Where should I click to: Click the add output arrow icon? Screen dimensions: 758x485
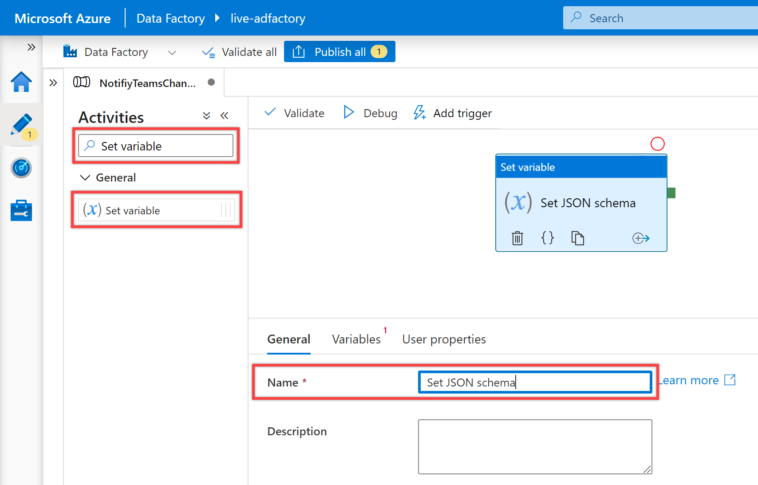click(x=641, y=238)
